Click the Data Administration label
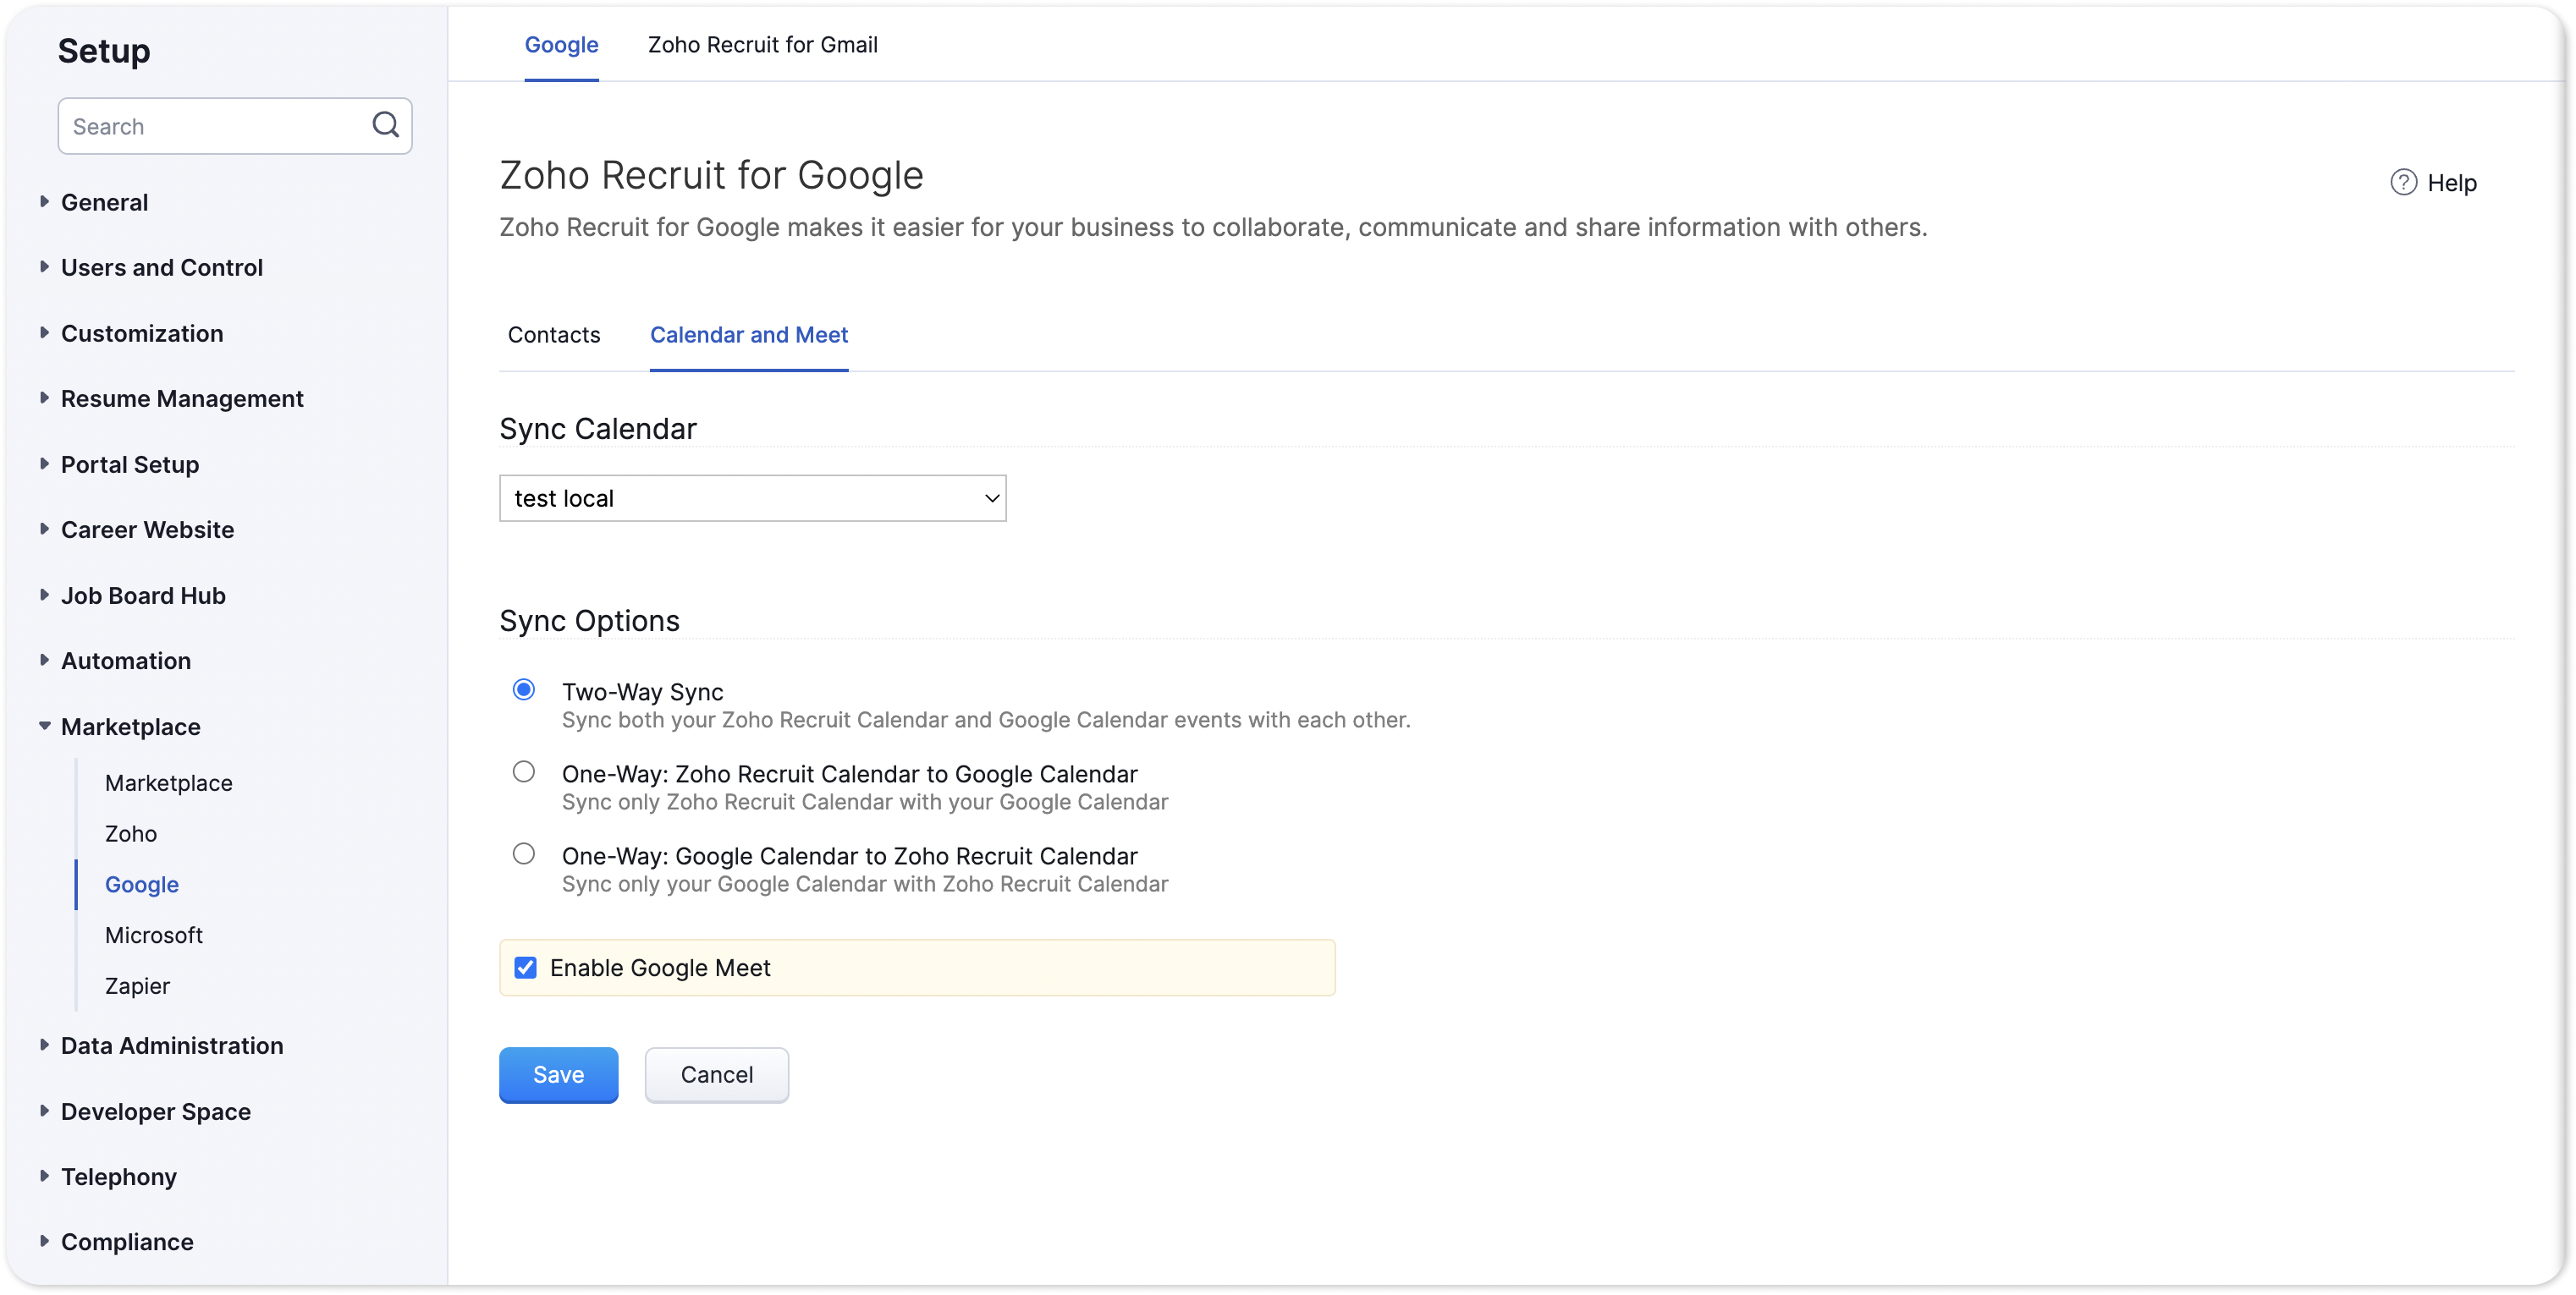This screenshot has height=1295, width=2576. (x=172, y=1045)
